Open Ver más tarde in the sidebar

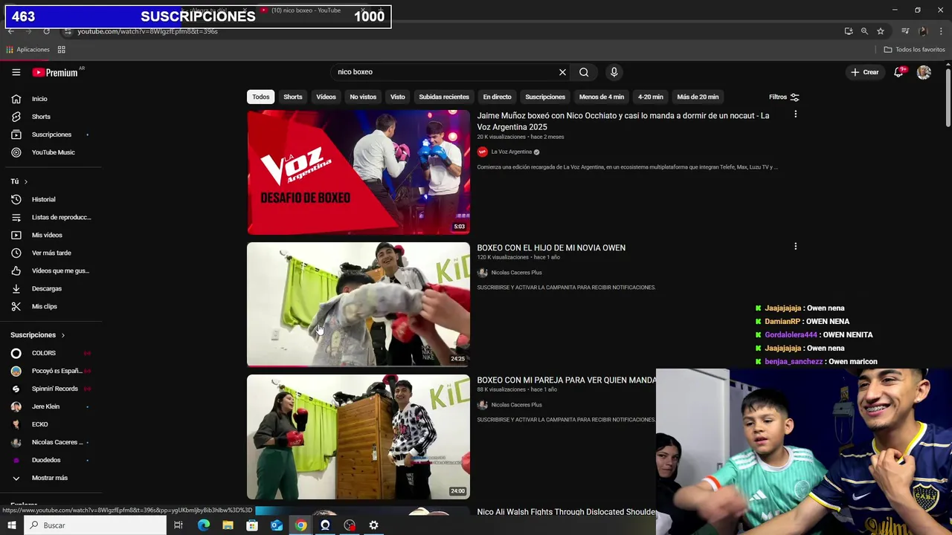point(50,253)
